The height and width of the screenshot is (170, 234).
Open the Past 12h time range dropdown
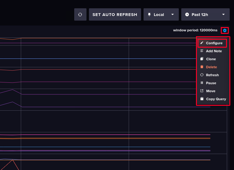click(205, 14)
